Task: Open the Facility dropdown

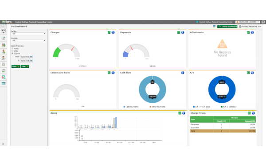Action: pyautogui.click(x=28, y=34)
